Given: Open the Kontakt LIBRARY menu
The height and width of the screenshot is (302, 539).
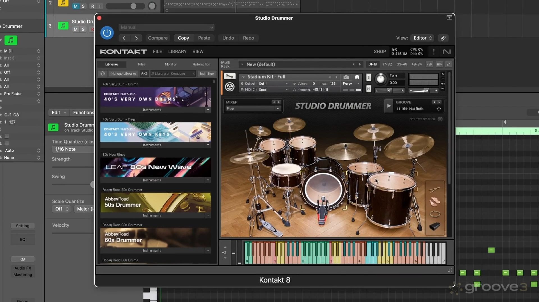Looking at the screenshot, I should 177,52.
